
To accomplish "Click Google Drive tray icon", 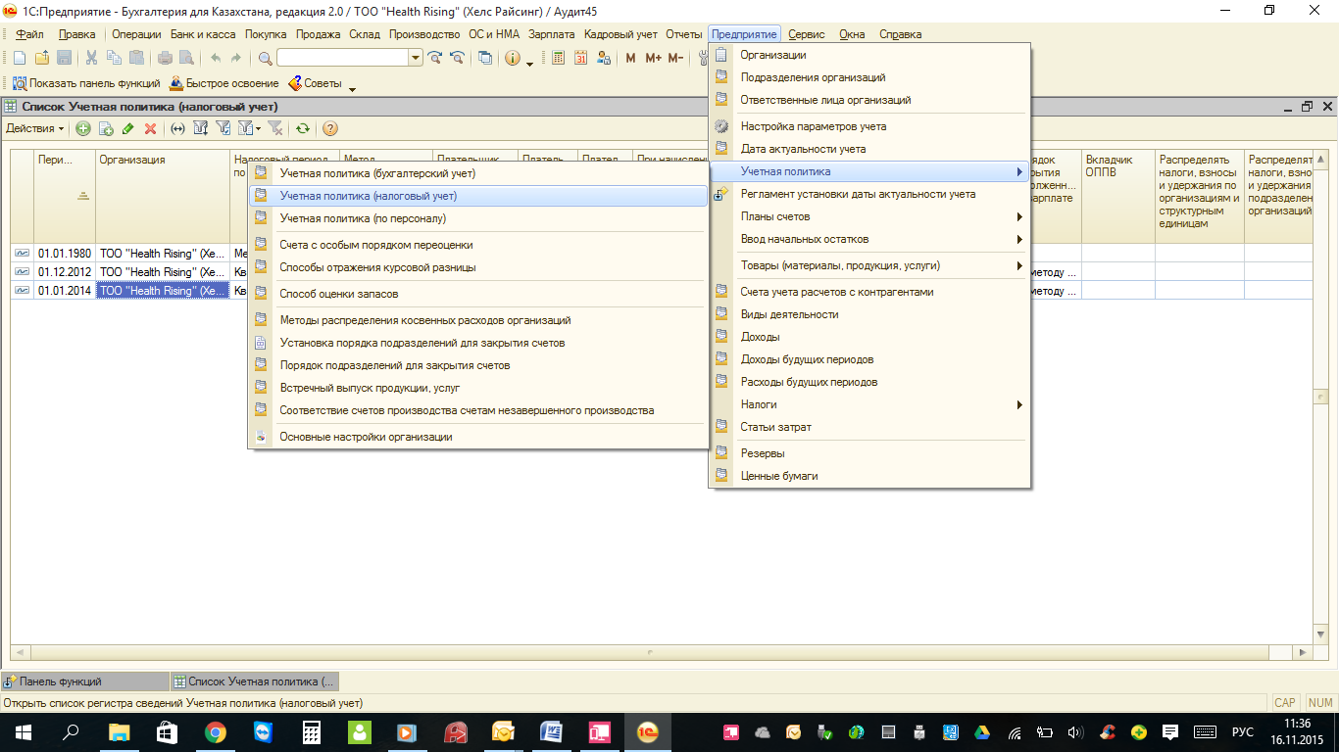I will tap(983, 732).
